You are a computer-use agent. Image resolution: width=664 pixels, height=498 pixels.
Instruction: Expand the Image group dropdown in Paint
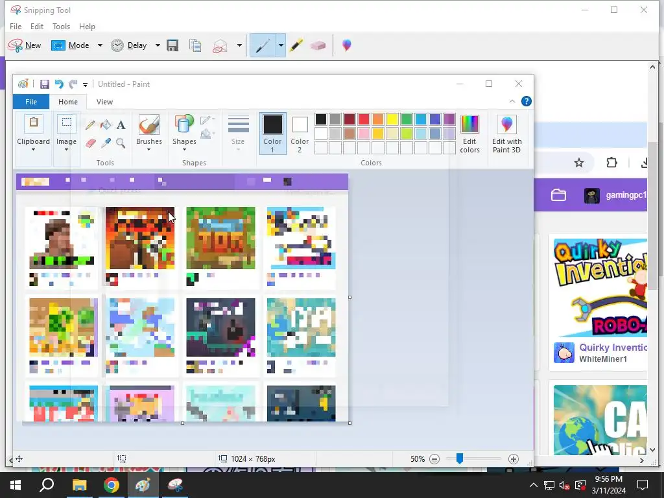(x=67, y=150)
